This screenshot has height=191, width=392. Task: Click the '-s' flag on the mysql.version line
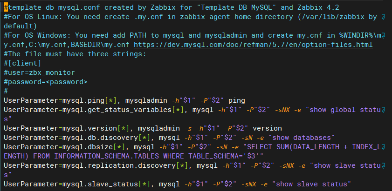click(188, 129)
